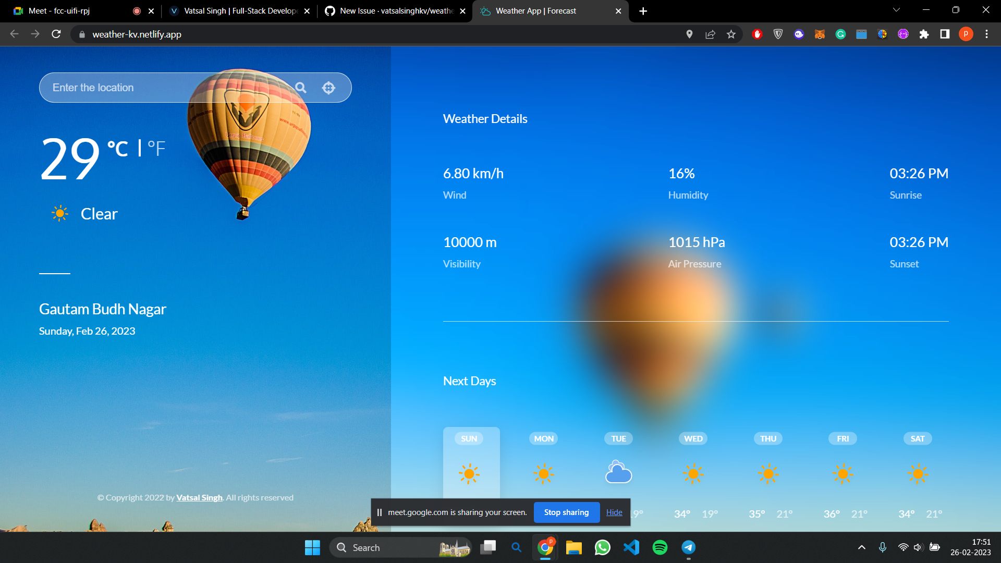Open the Vatsal Singh copyright link

[x=199, y=498]
